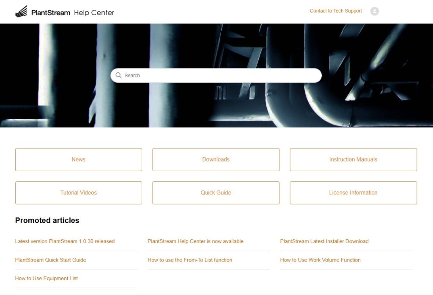Open How to Use Work Volume Function
This screenshot has width=433, height=295.
[x=320, y=260]
